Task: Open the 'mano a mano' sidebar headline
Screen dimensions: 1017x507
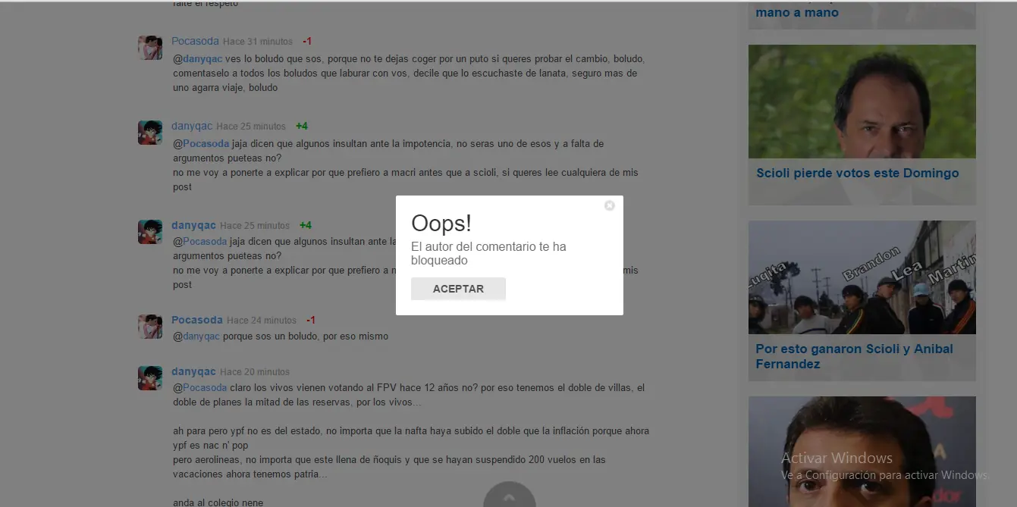Action: click(797, 12)
